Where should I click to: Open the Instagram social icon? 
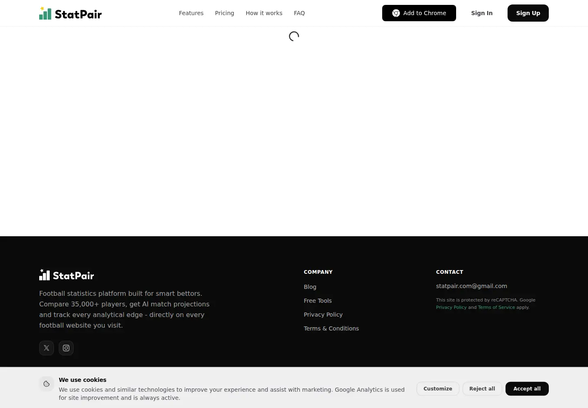pyautogui.click(x=66, y=348)
